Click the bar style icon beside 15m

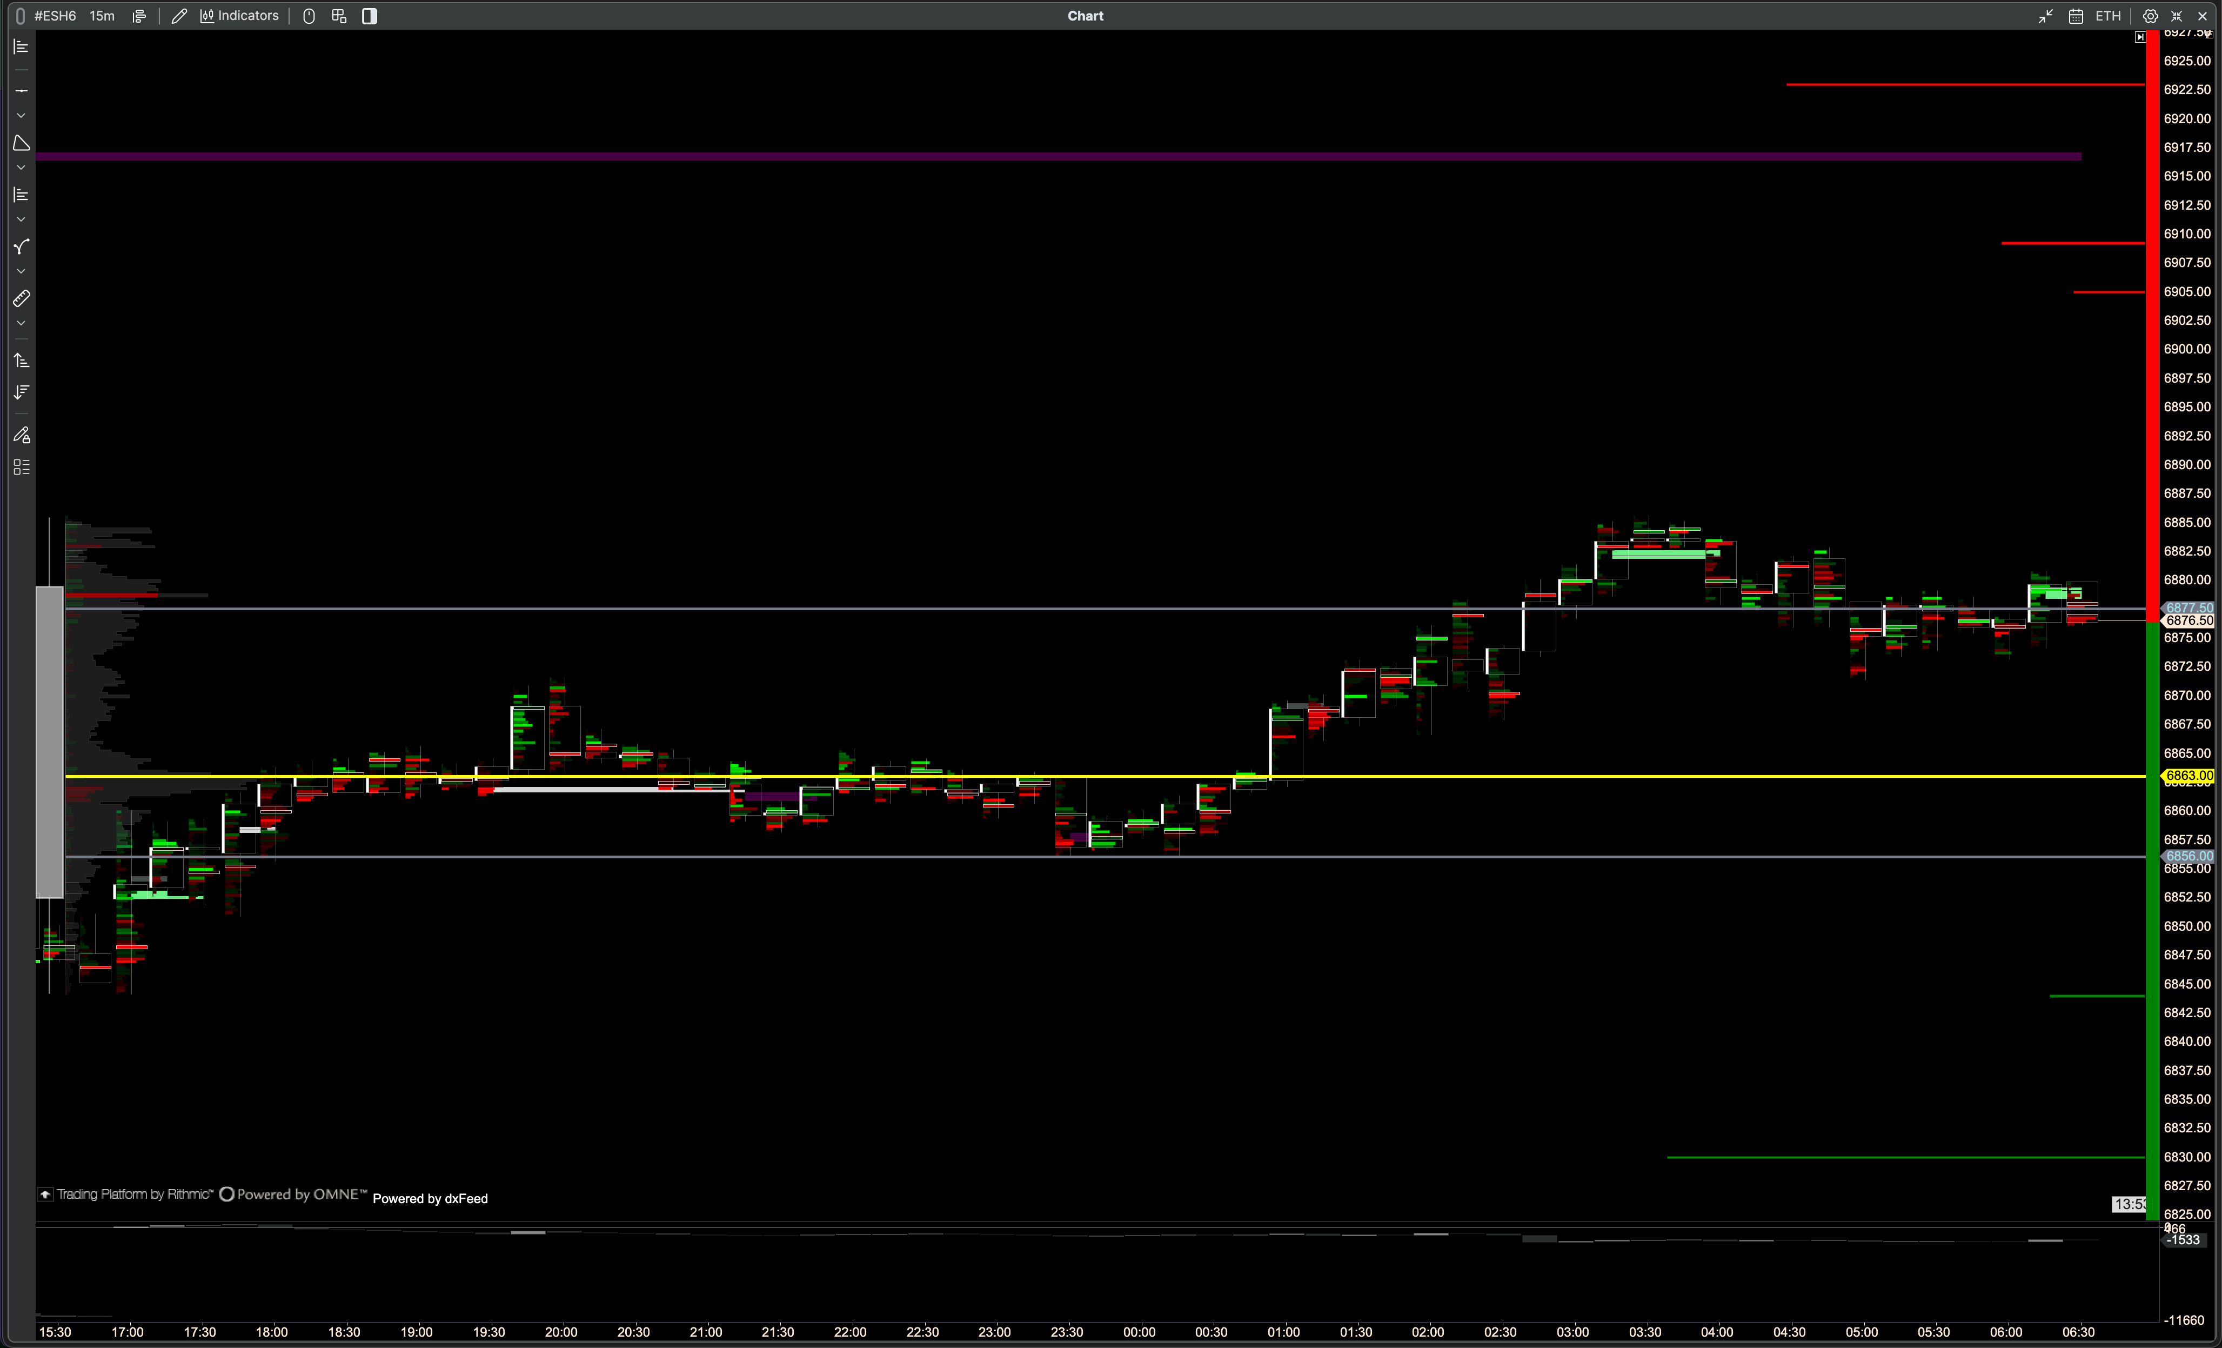coord(139,15)
